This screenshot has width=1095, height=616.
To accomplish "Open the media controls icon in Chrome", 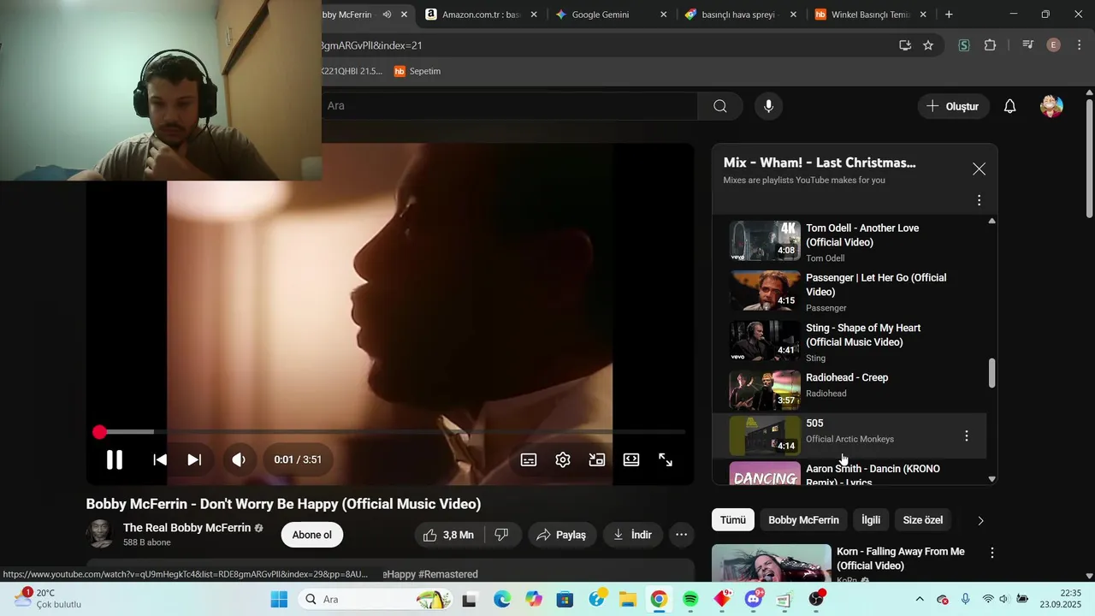I will [x=1028, y=45].
